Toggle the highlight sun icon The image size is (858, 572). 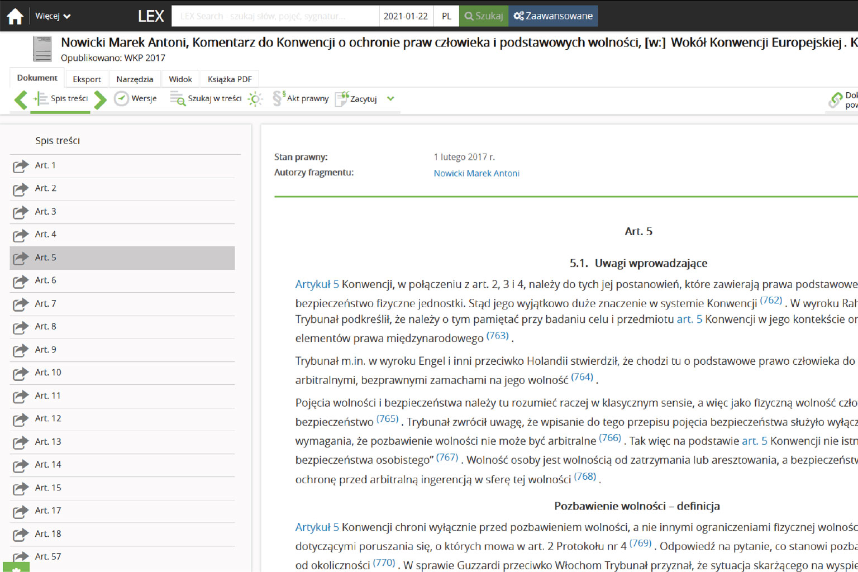click(x=255, y=99)
